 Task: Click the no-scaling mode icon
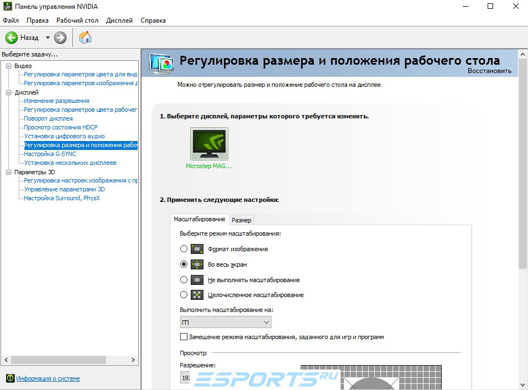click(x=197, y=280)
